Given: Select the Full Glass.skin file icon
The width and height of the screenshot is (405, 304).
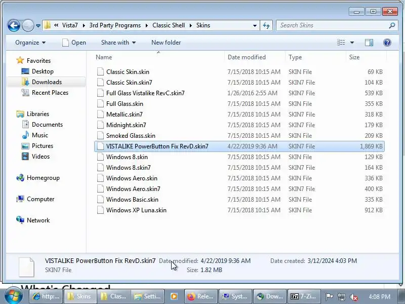Looking at the screenshot, I should tap(100, 103).
